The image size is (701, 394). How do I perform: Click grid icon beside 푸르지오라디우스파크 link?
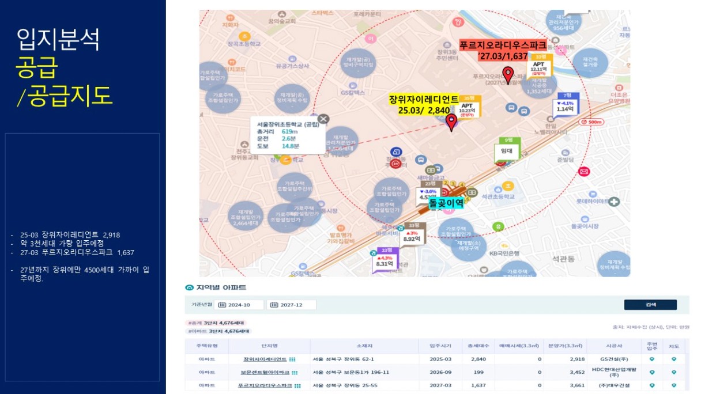pyautogui.click(x=297, y=385)
